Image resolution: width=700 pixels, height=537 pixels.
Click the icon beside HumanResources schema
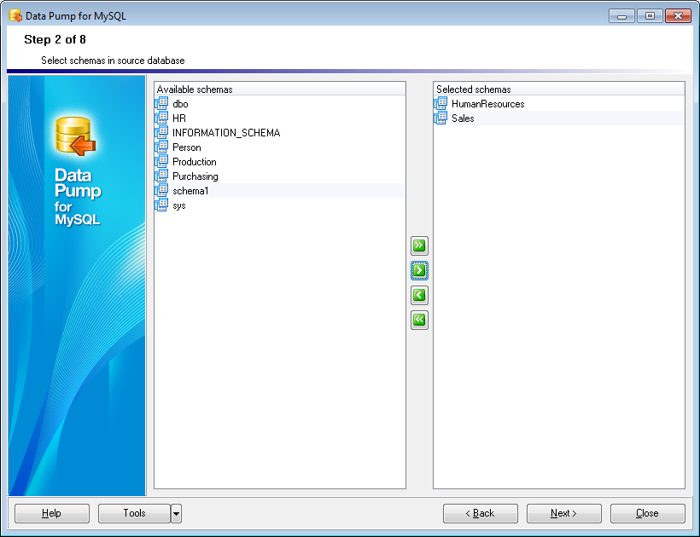click(441, 104)
